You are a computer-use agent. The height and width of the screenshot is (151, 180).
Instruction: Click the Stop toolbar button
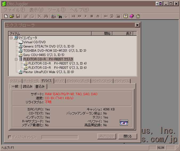[92, 16]
